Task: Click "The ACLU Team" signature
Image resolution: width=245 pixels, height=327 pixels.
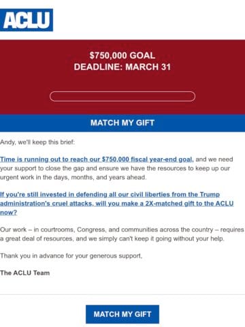Action: (24, 272)
